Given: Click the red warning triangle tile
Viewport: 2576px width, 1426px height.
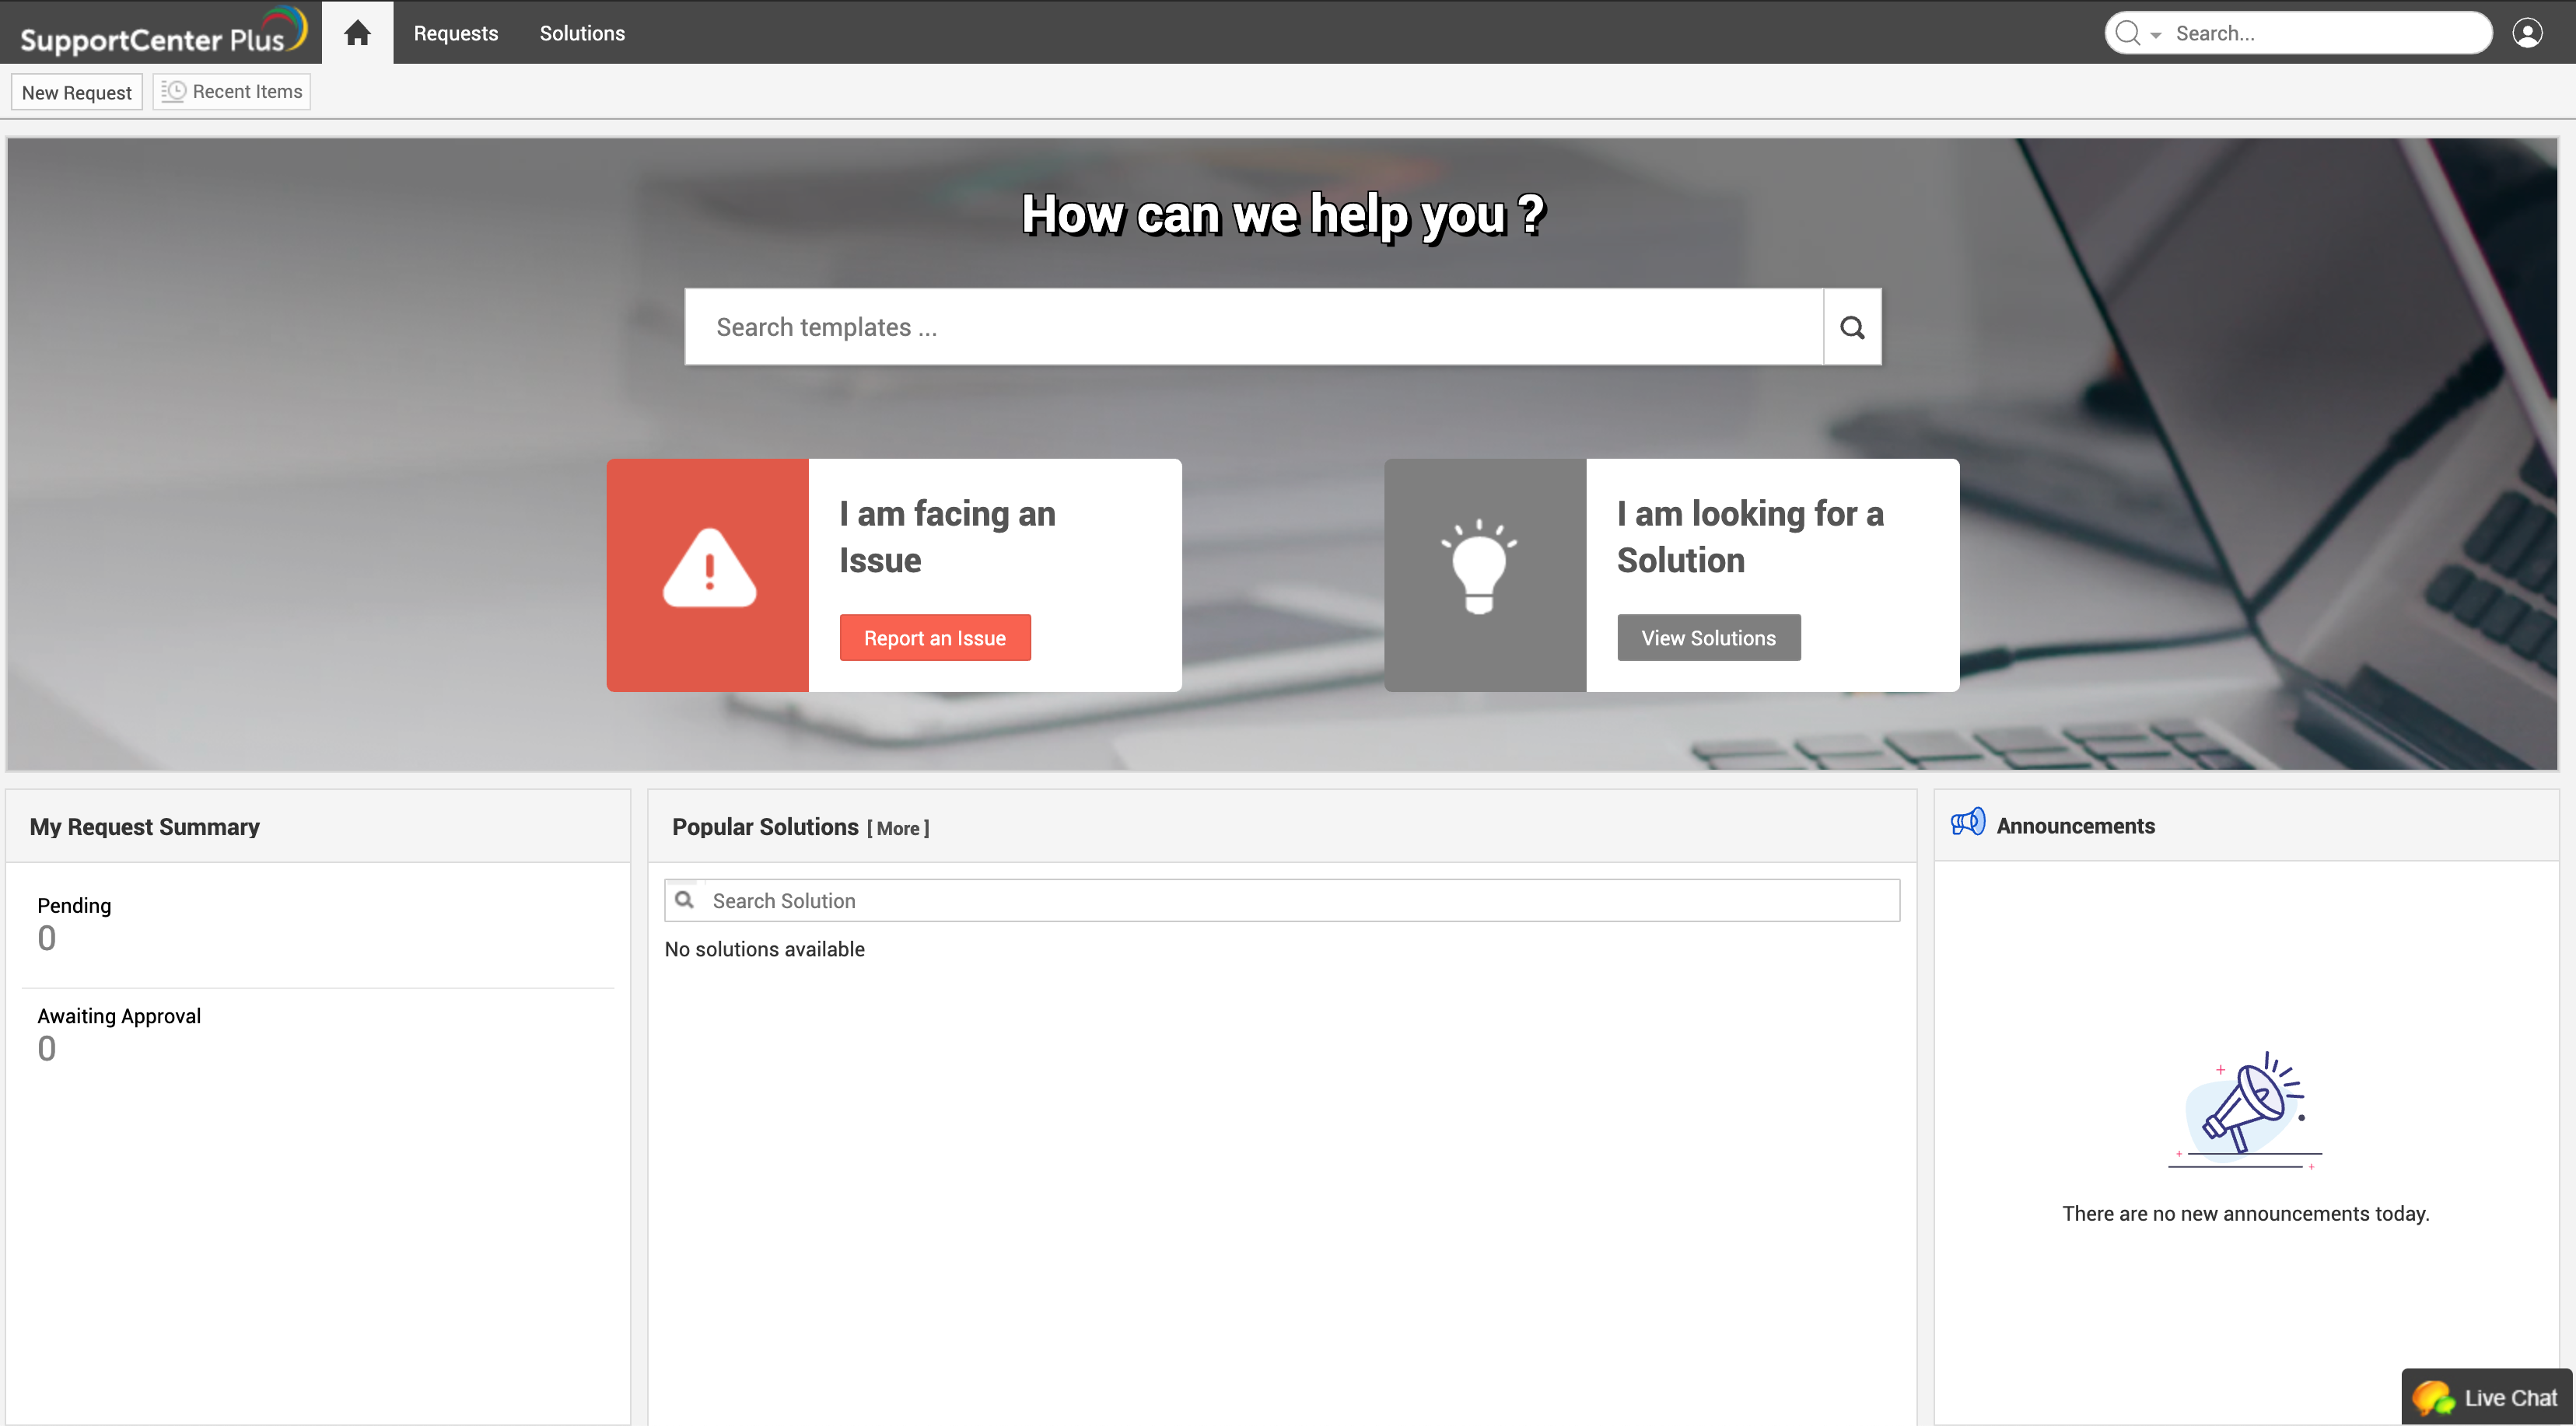Looking at the screenshot, I should tap(708, 575).
